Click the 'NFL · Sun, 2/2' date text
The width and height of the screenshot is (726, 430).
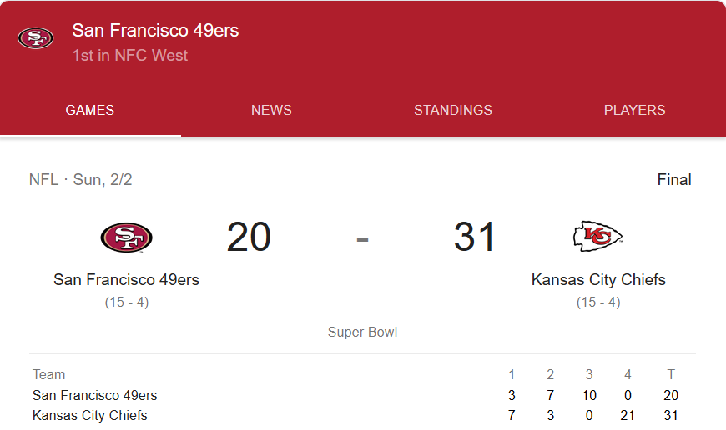pyautogui.click(x=80, y=179)
